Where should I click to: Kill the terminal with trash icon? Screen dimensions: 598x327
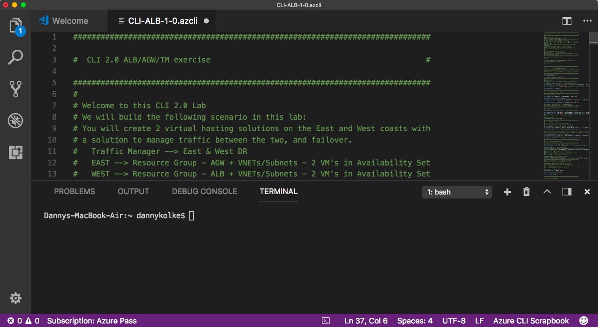tap(526, 192)
